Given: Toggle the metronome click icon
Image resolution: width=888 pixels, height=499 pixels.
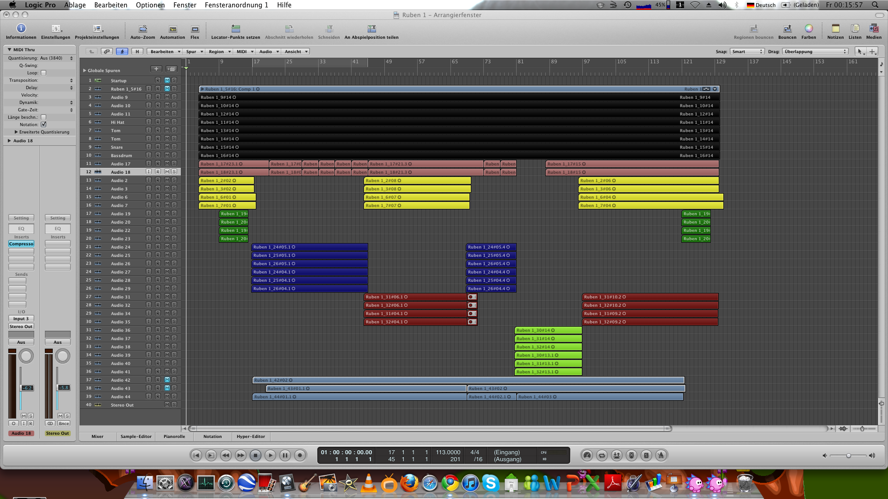Looking at the screenshot, I should coord(661,456).
